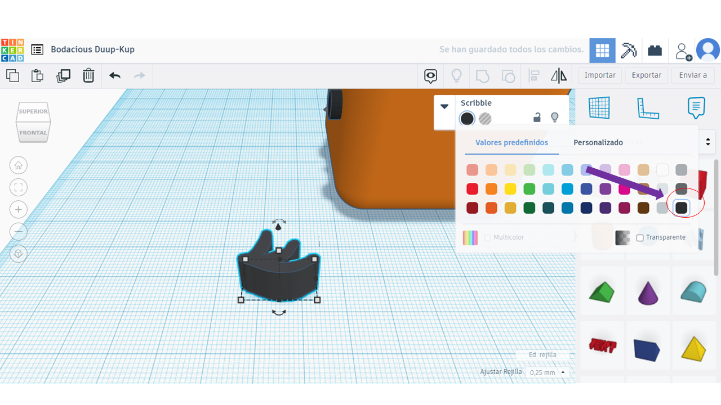Screen dimensions: 721x405
Task: Open the Blocks pickaxe mode
Action: (629, 51)
